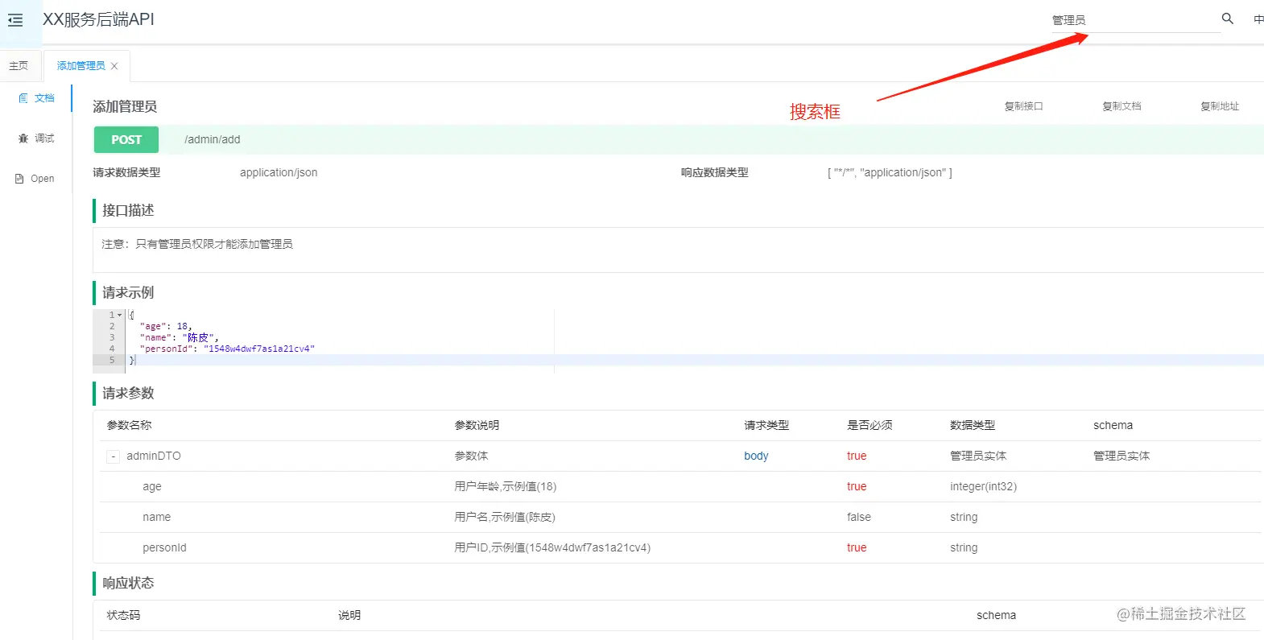Click the false required value for name

click(x=859, y=517)
